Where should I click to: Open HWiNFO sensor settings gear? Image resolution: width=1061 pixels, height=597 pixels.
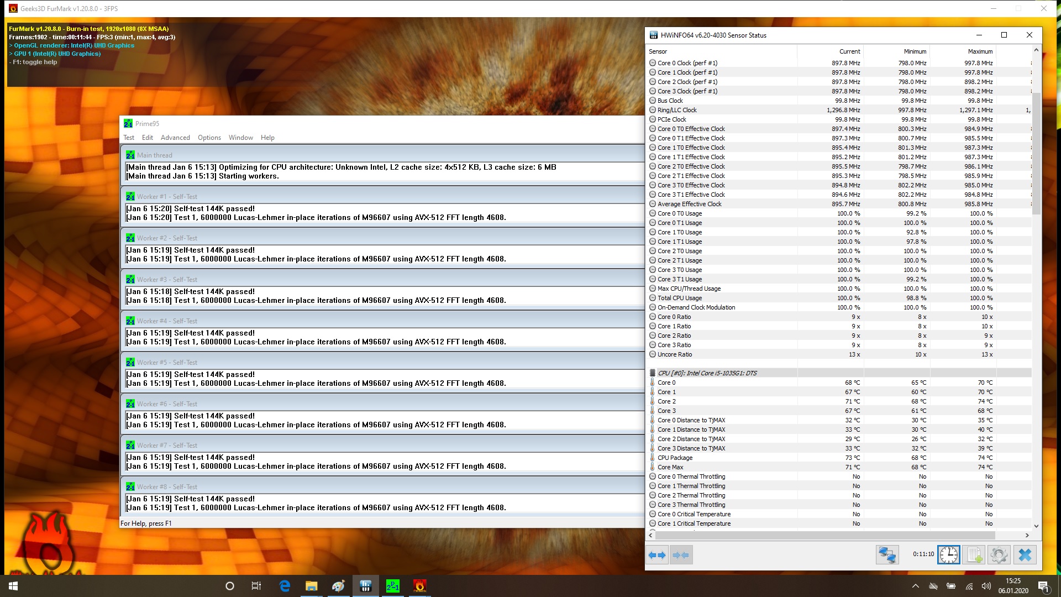pos(999,555)
